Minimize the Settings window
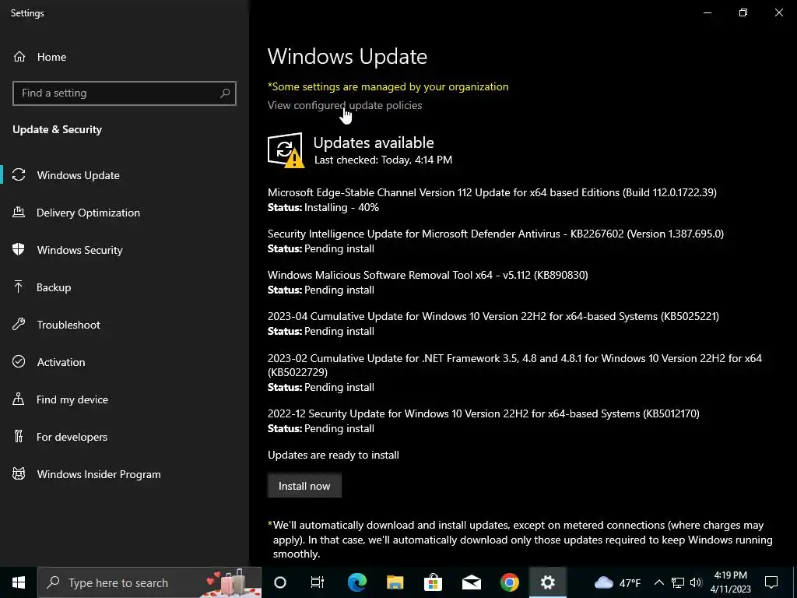 click(707, 12)
